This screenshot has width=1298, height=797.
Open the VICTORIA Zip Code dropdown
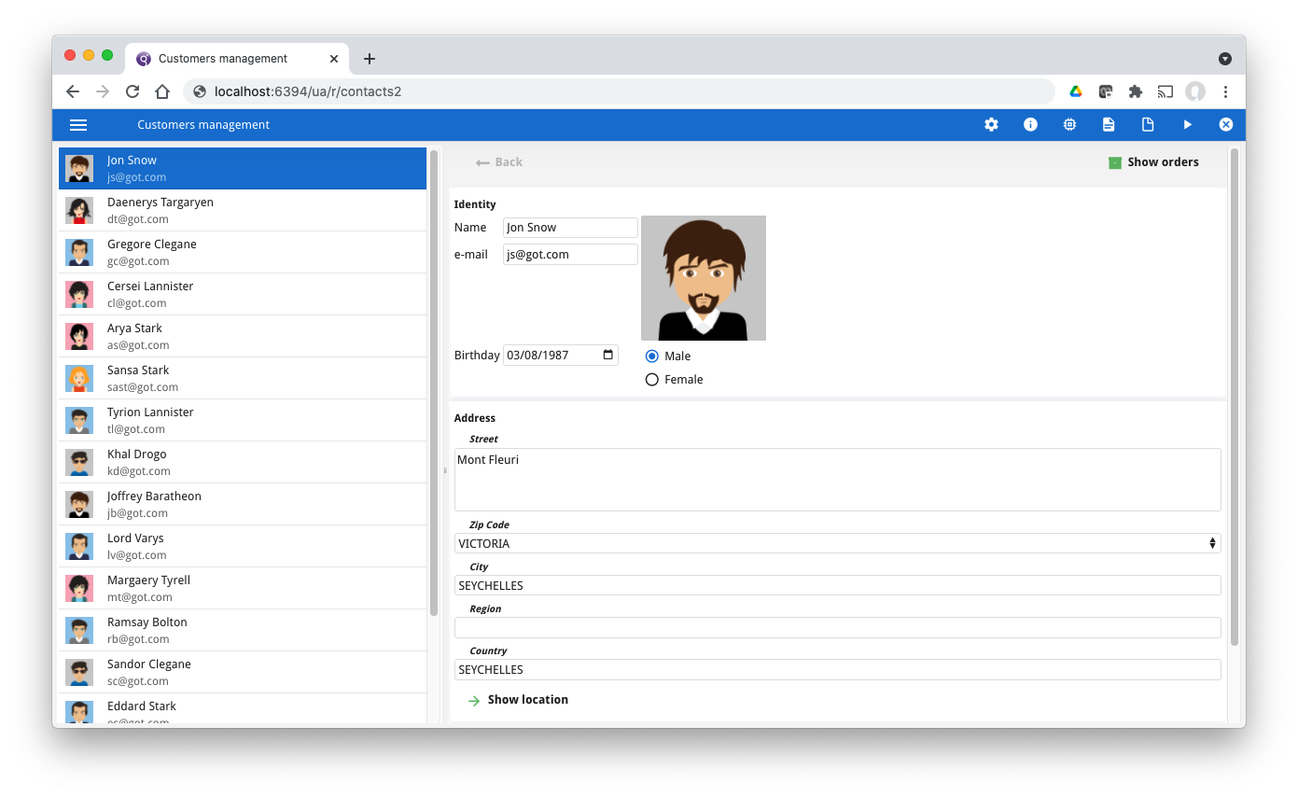coord(1210,542)
